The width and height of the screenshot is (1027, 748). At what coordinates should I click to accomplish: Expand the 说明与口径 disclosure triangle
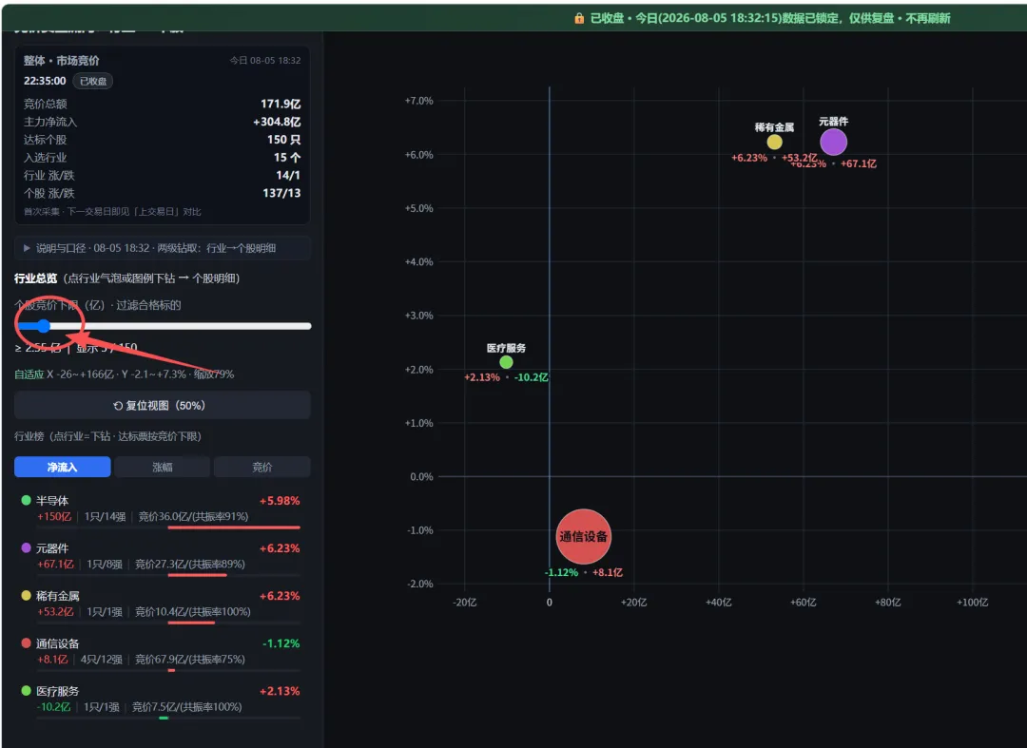[x=27, y=248]
